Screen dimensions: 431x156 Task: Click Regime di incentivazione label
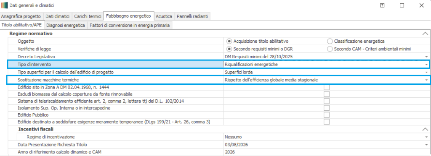tap(51, 137)
